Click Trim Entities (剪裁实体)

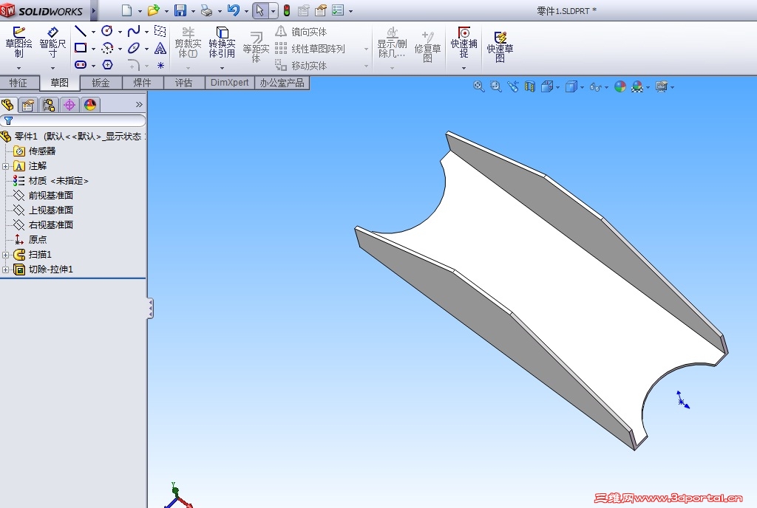pos(188,43)
